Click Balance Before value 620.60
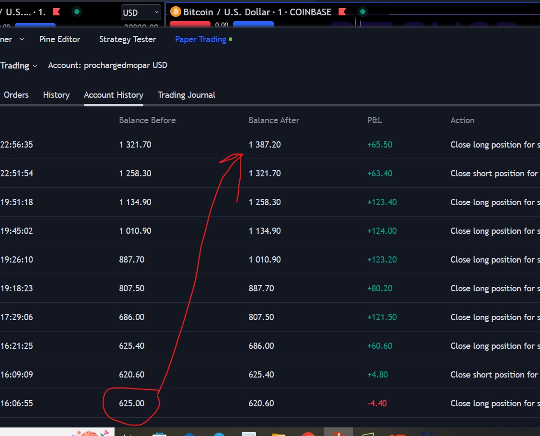This screenshot has height=436, width=540. (131, 374)
